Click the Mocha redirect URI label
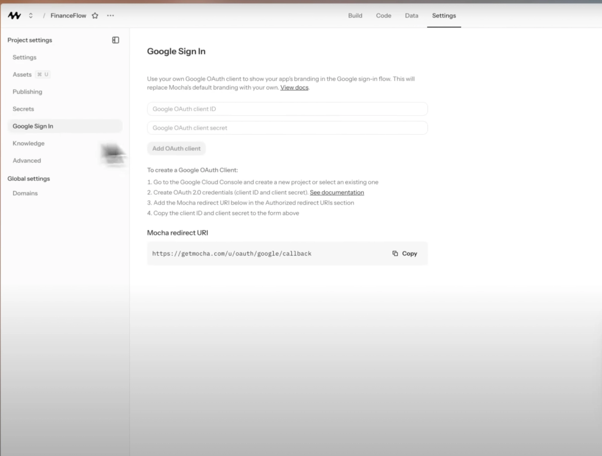Viewport: 602px width, 456px height. point(178,233)
